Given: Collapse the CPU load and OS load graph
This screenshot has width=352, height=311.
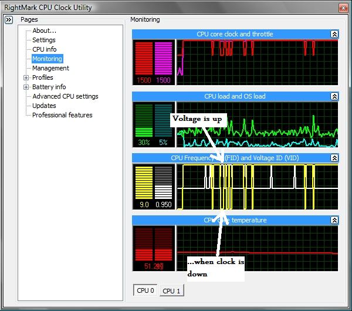Looking at the screenshot, I should pos(334,96).
